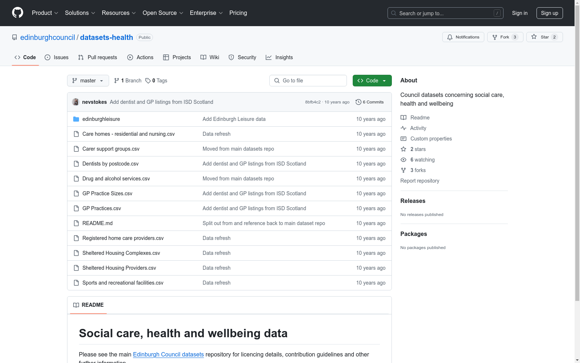Click the commits history clock icon
580x363 pixels.
pyautogui.click(x=359, y=102)
